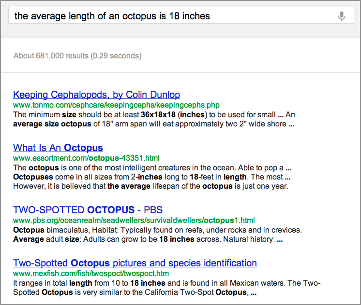Click the average size octopus snippet line
This screenshot has height=305, width=361.
(153, 124)
